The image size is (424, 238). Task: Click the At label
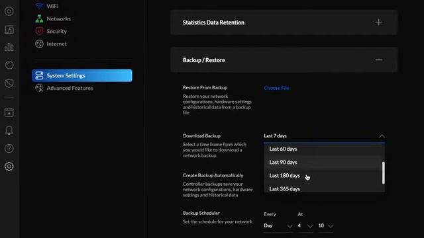pyautogui.click(x=300, y=214)
